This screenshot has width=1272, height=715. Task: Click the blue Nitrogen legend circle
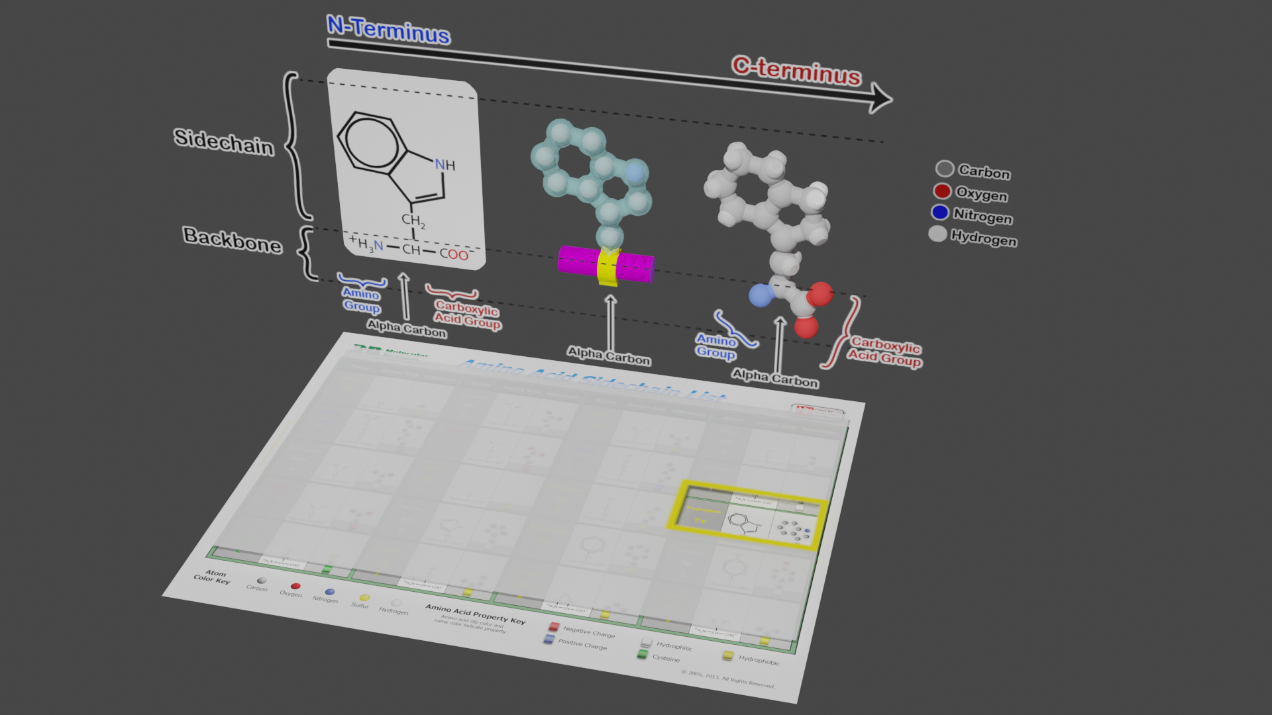(x=939, y=213)
